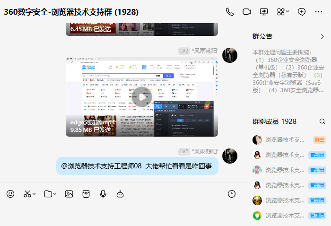Expand the 群公告 announcement arrow
The width and height of the screenshot is (331, 226).
click(322, 36)
